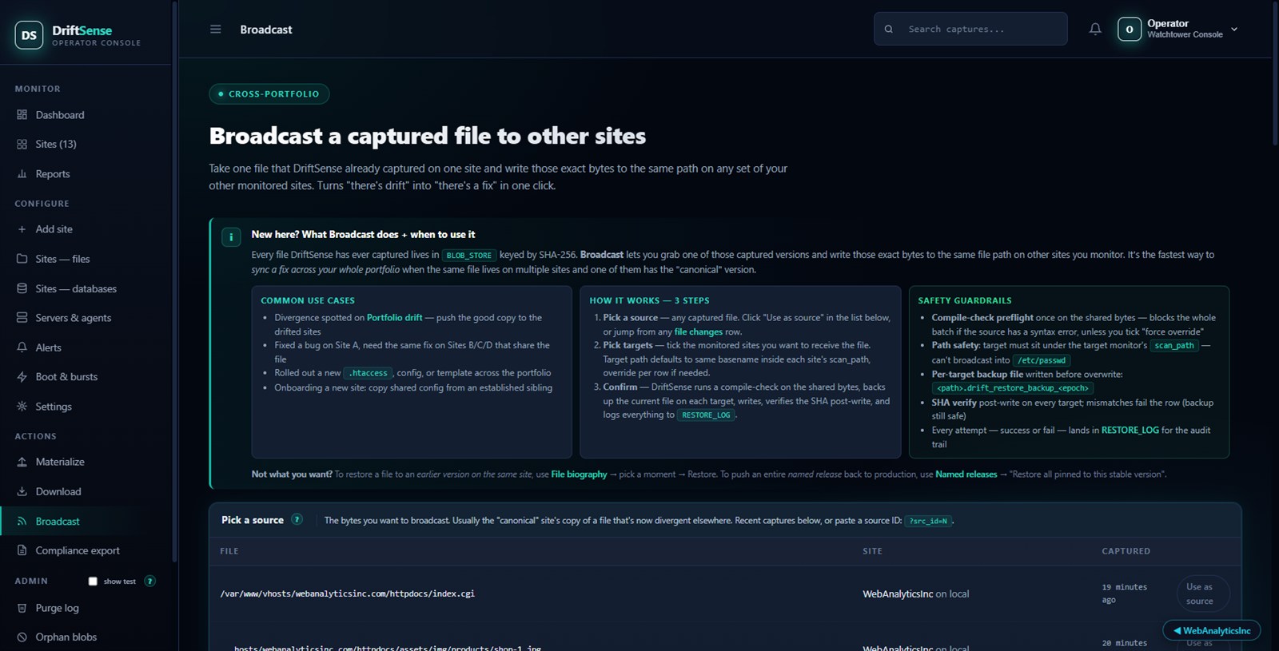Click the DS DriftSense logo icon
The image size is (1279, 651).
coord(29,35)
